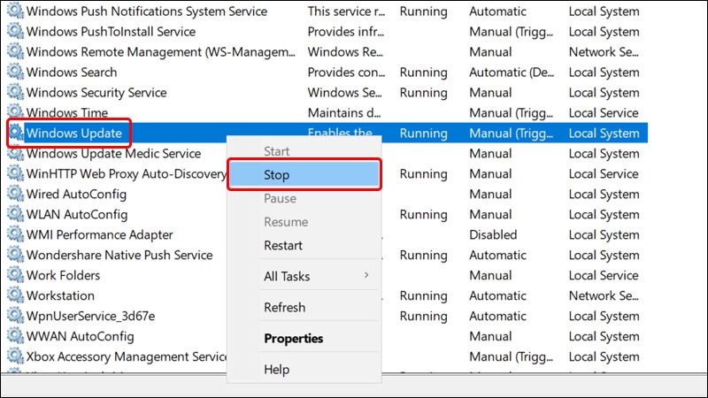Click 'Windows Se...' description of Windows Security Service

pos(344,93)
